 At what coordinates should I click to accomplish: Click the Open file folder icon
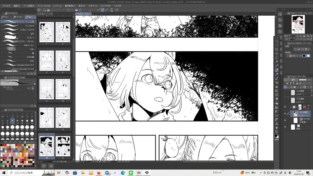pos(48,10)
